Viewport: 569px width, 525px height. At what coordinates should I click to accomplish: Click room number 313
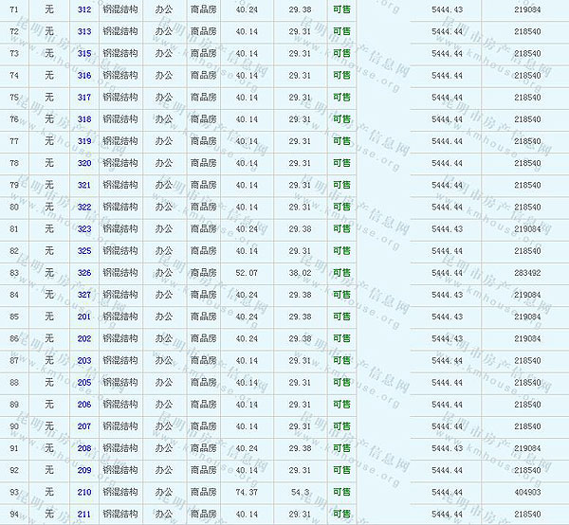84,31
